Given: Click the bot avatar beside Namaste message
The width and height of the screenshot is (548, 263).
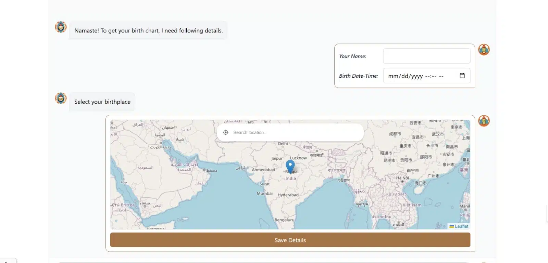Looking at the screenshot, I should 61,27.
